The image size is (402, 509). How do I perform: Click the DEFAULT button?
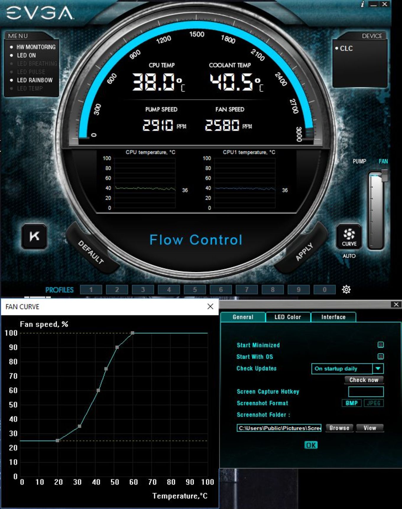click(91, 252)
